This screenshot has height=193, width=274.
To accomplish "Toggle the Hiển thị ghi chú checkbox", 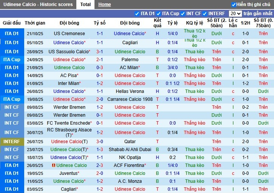I will [x=234, y=5].
